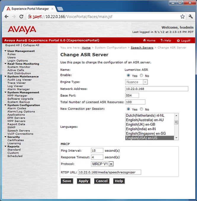Viewport: 197px width, 201px height.
Task: Select No for Enable
Action: coord(141,75)
